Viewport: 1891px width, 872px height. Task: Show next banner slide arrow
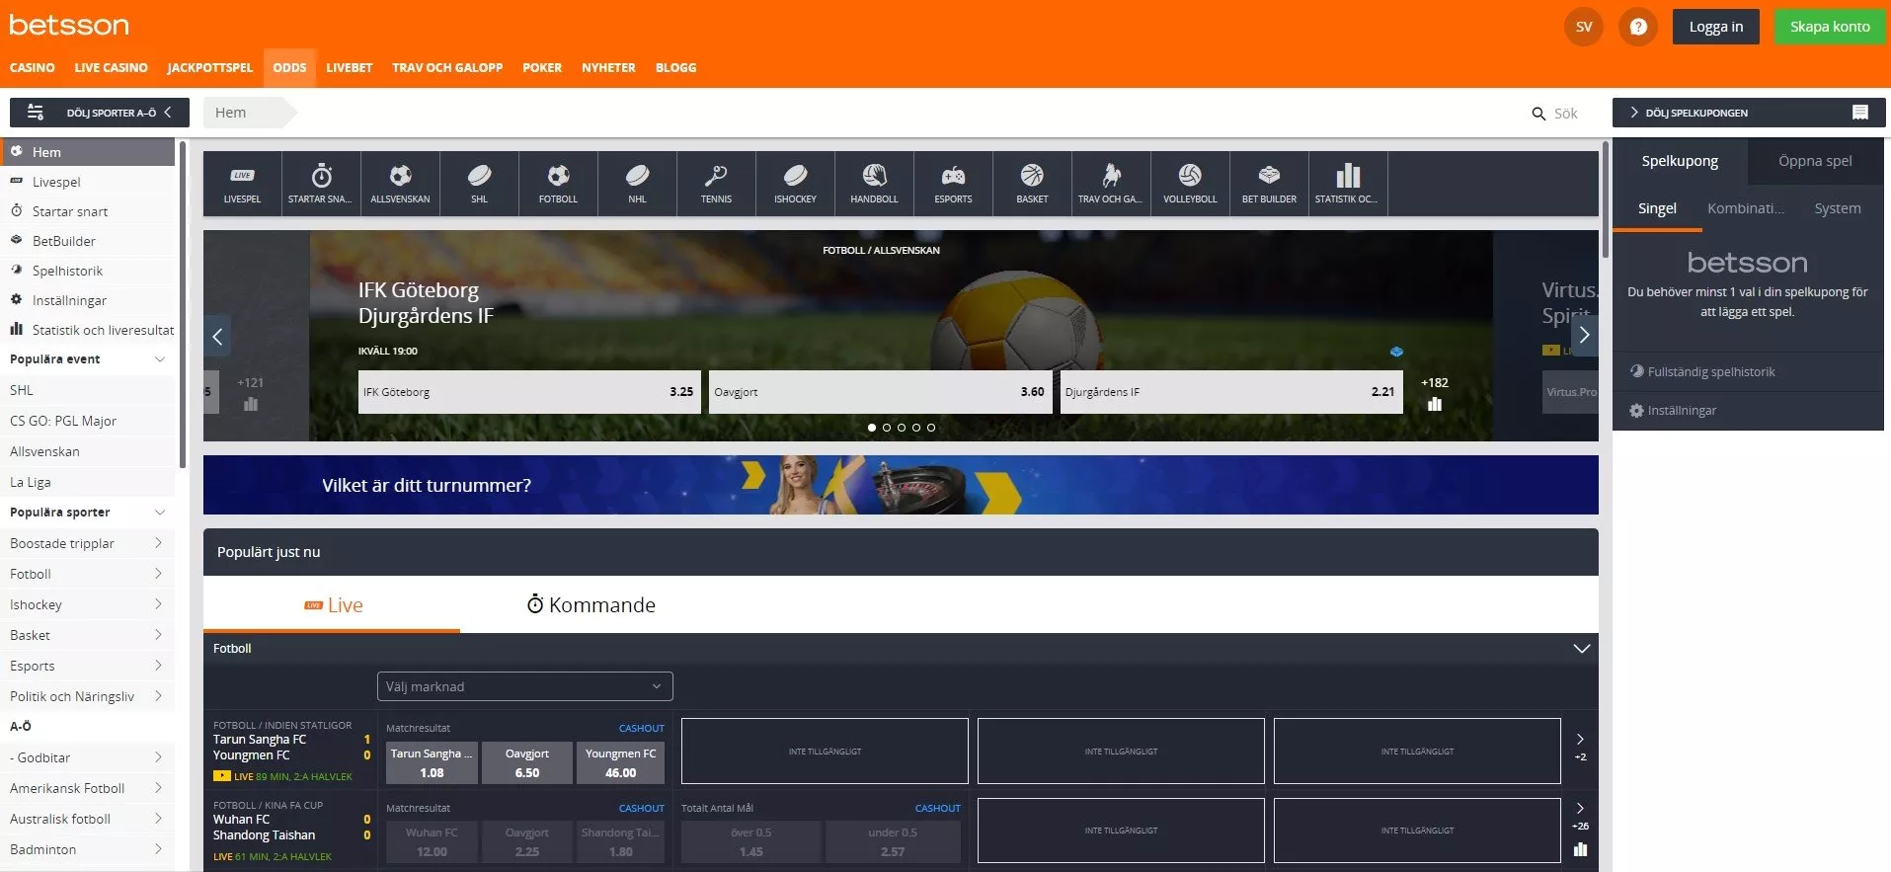[1584, 336]
